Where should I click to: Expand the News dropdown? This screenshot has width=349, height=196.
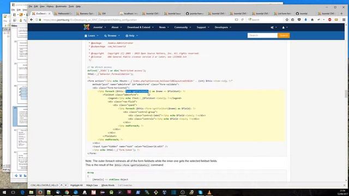pos(164,27)
